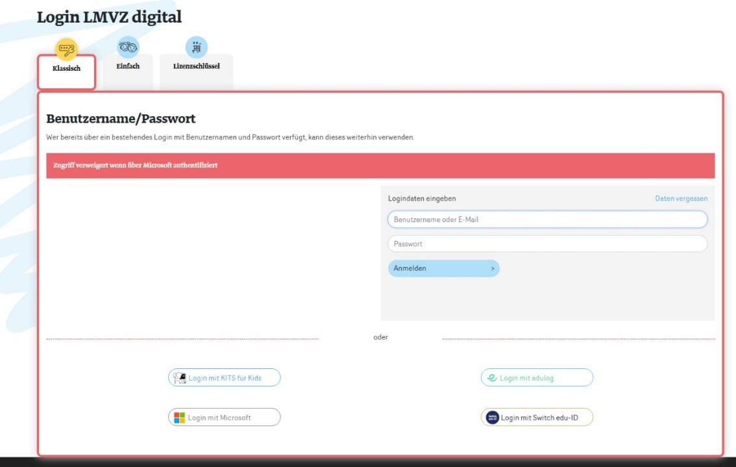Choose Login mit edulog

pyautogui.click(x=537, y=378)
